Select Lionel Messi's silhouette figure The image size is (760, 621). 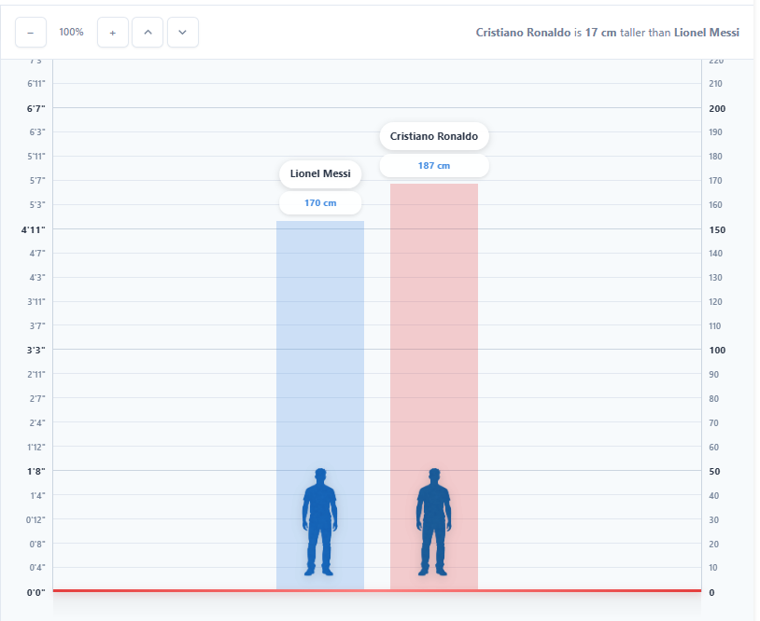(x=319, y=521)
